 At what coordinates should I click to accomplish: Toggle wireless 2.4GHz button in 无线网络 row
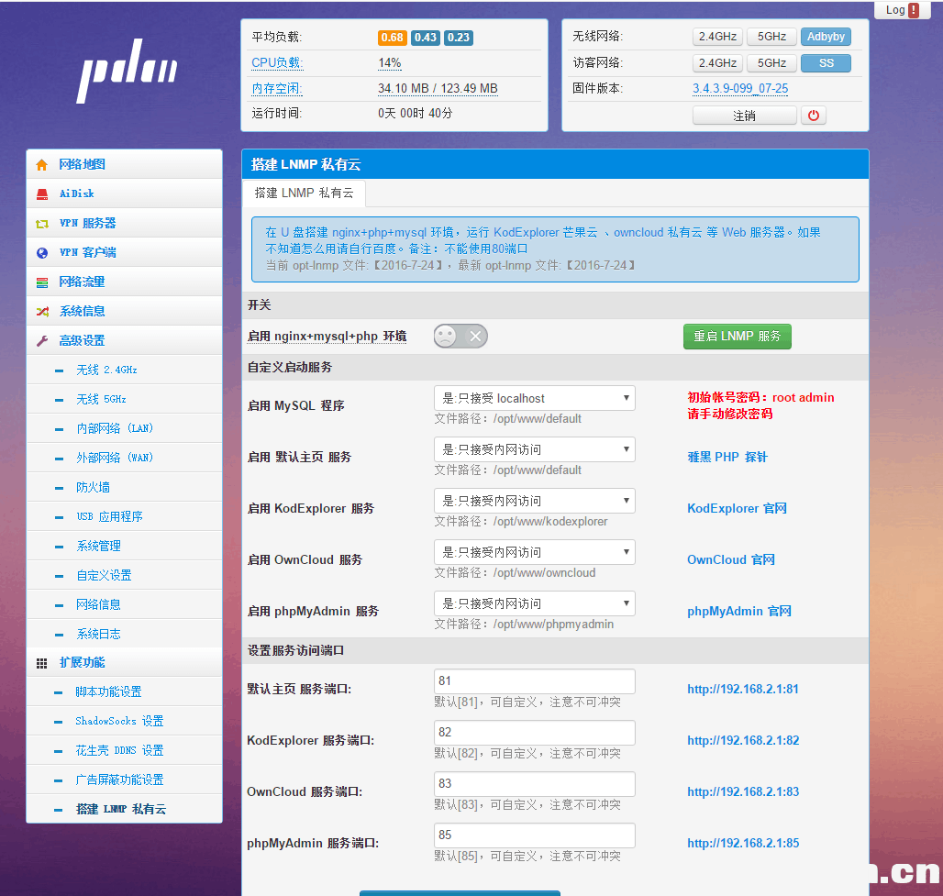point(717,37)
